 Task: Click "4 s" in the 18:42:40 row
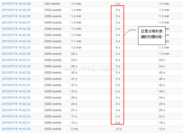(x=118, y=4)
